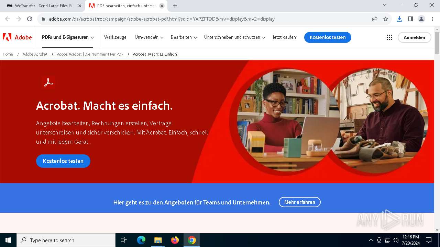Click the address bar URL field

pyautogui.click(x=206, y=19)
